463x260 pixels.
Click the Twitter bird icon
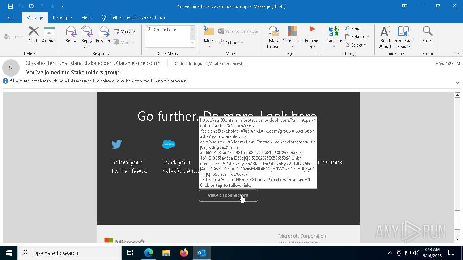[x=116, y=144]
